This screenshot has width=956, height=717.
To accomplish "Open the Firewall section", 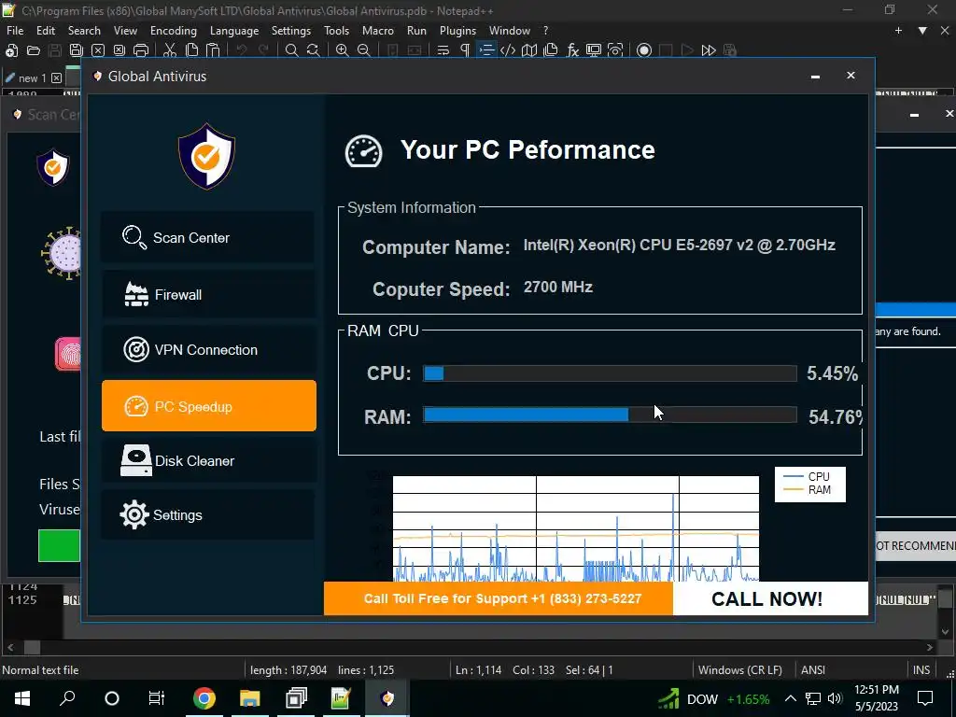I will [x=208, y=294].
